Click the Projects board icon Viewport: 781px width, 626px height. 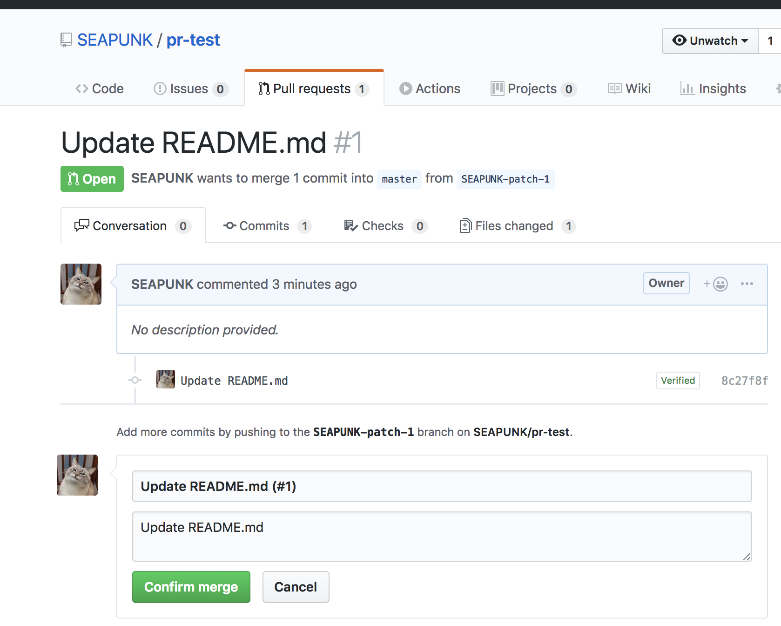(x=497, y=88)
